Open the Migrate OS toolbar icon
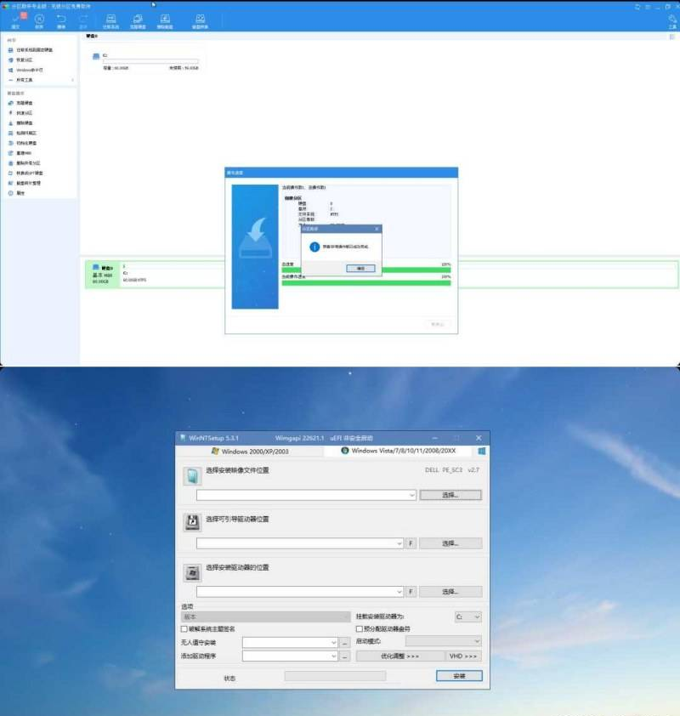This screenshot has width=680, height=716. (x=110, y=21)
